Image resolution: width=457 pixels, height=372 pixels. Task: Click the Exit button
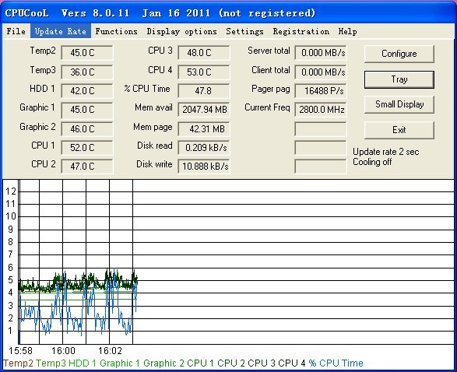click(399, 130)
